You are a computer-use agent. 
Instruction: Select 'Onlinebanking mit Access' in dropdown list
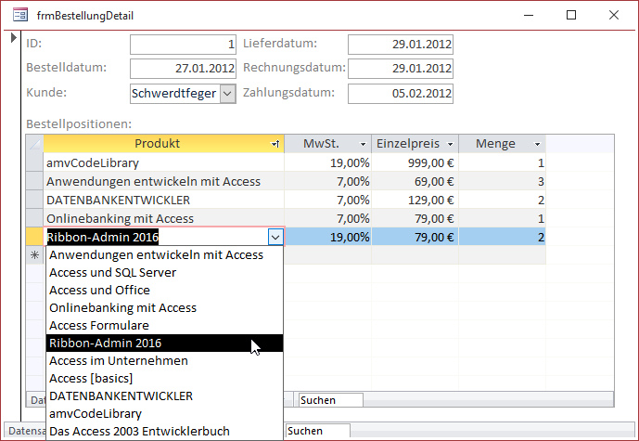point(165,307)
